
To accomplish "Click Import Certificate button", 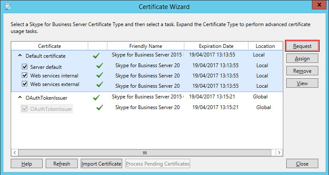I will click(x=101, y=163).
